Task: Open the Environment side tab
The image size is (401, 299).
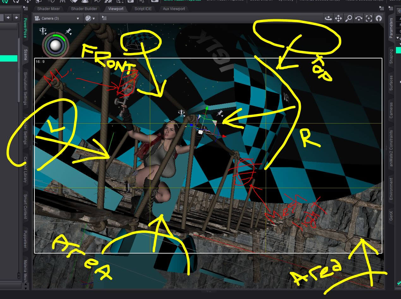Action: [391, 189]
